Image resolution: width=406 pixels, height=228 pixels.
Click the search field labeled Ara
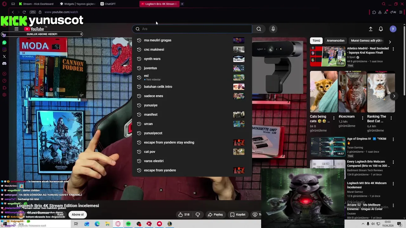[x=192, y=29]
